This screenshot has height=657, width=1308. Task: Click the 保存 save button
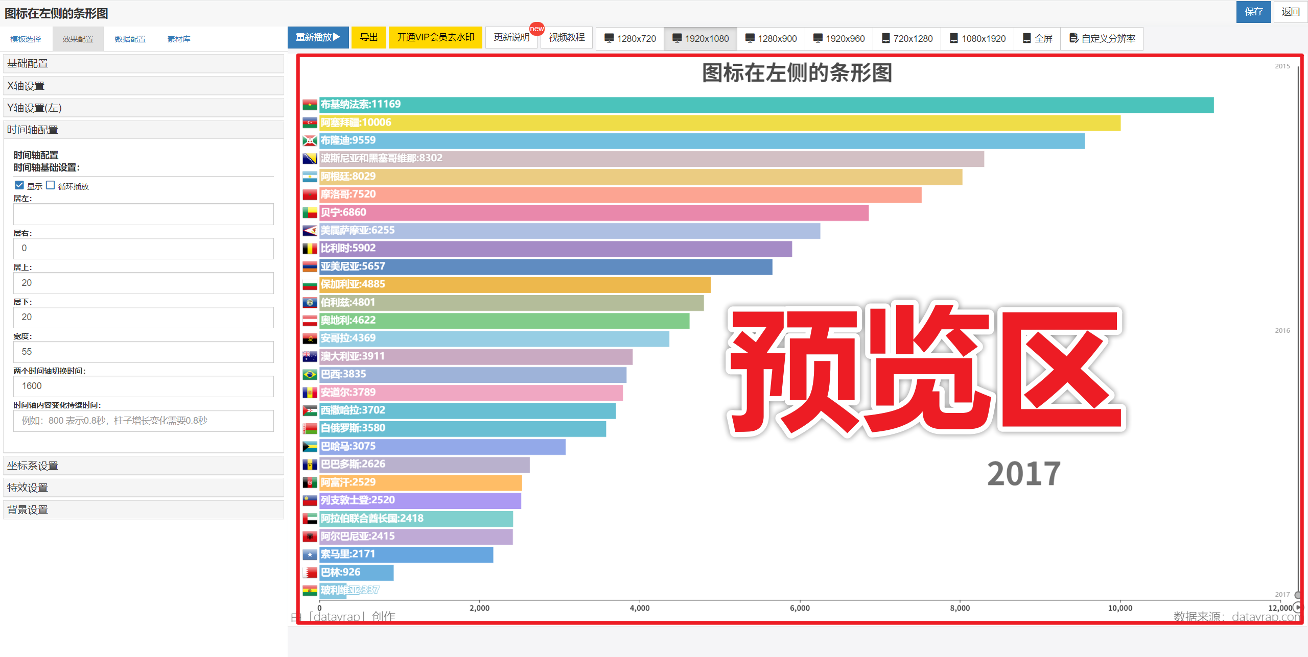click(1253, 12)
